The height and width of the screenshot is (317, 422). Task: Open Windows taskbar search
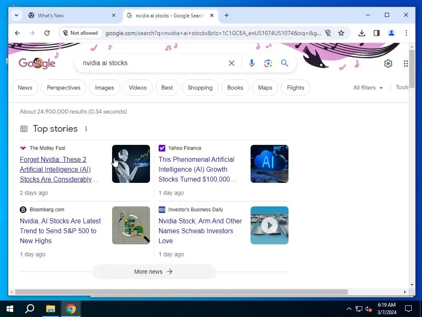pos(30,309)
